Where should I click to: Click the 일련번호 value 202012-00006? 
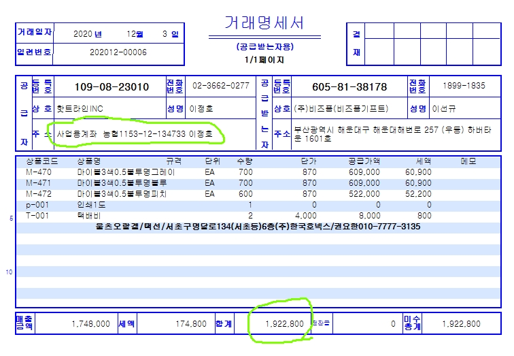coord(118,52)
